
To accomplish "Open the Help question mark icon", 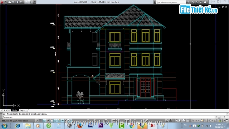I will pyautogui.click(x=205, y=2).
